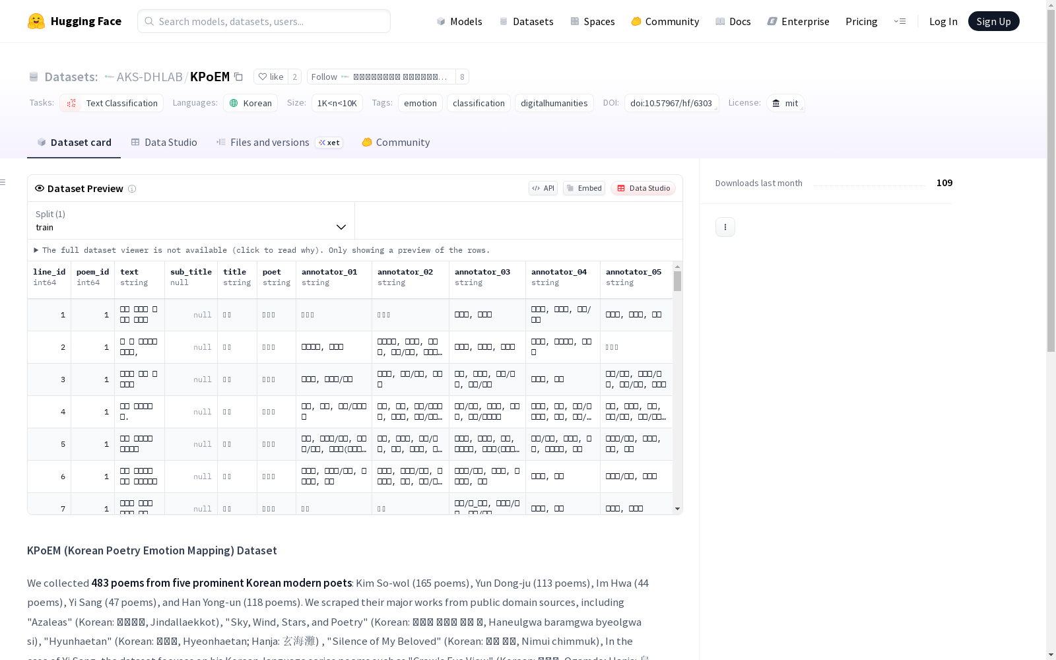1056x660 pixels.
Task: Click the Korean language tag
Action: click(x=251, y=103)
